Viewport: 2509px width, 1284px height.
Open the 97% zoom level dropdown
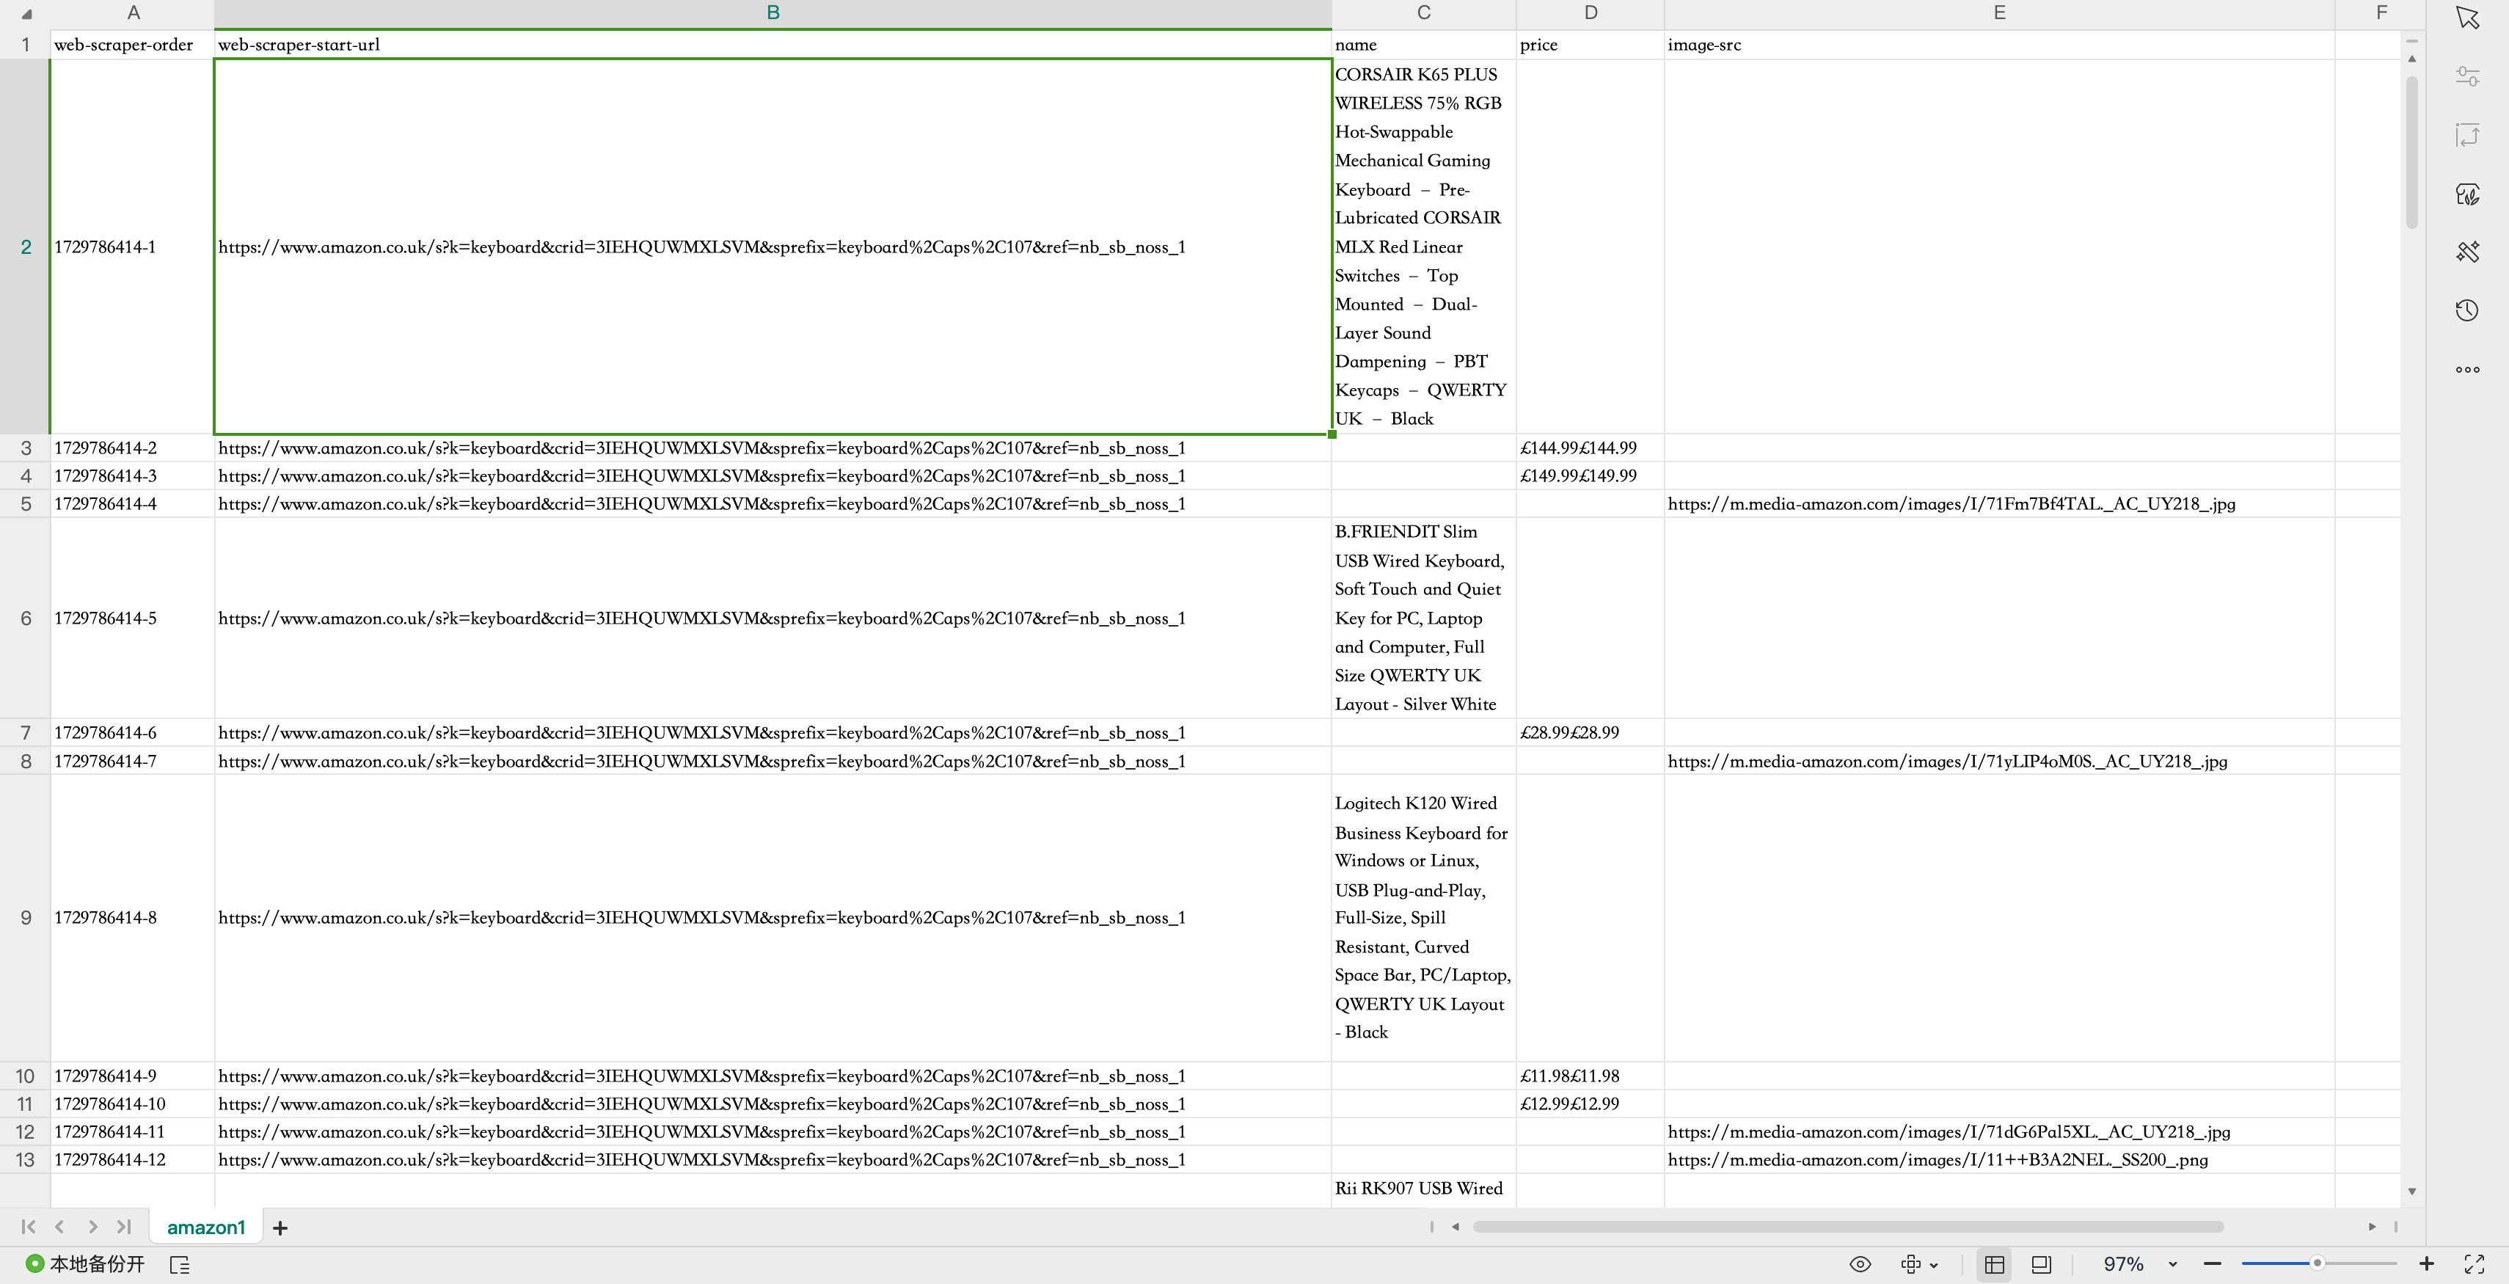coord(2172,1263)
